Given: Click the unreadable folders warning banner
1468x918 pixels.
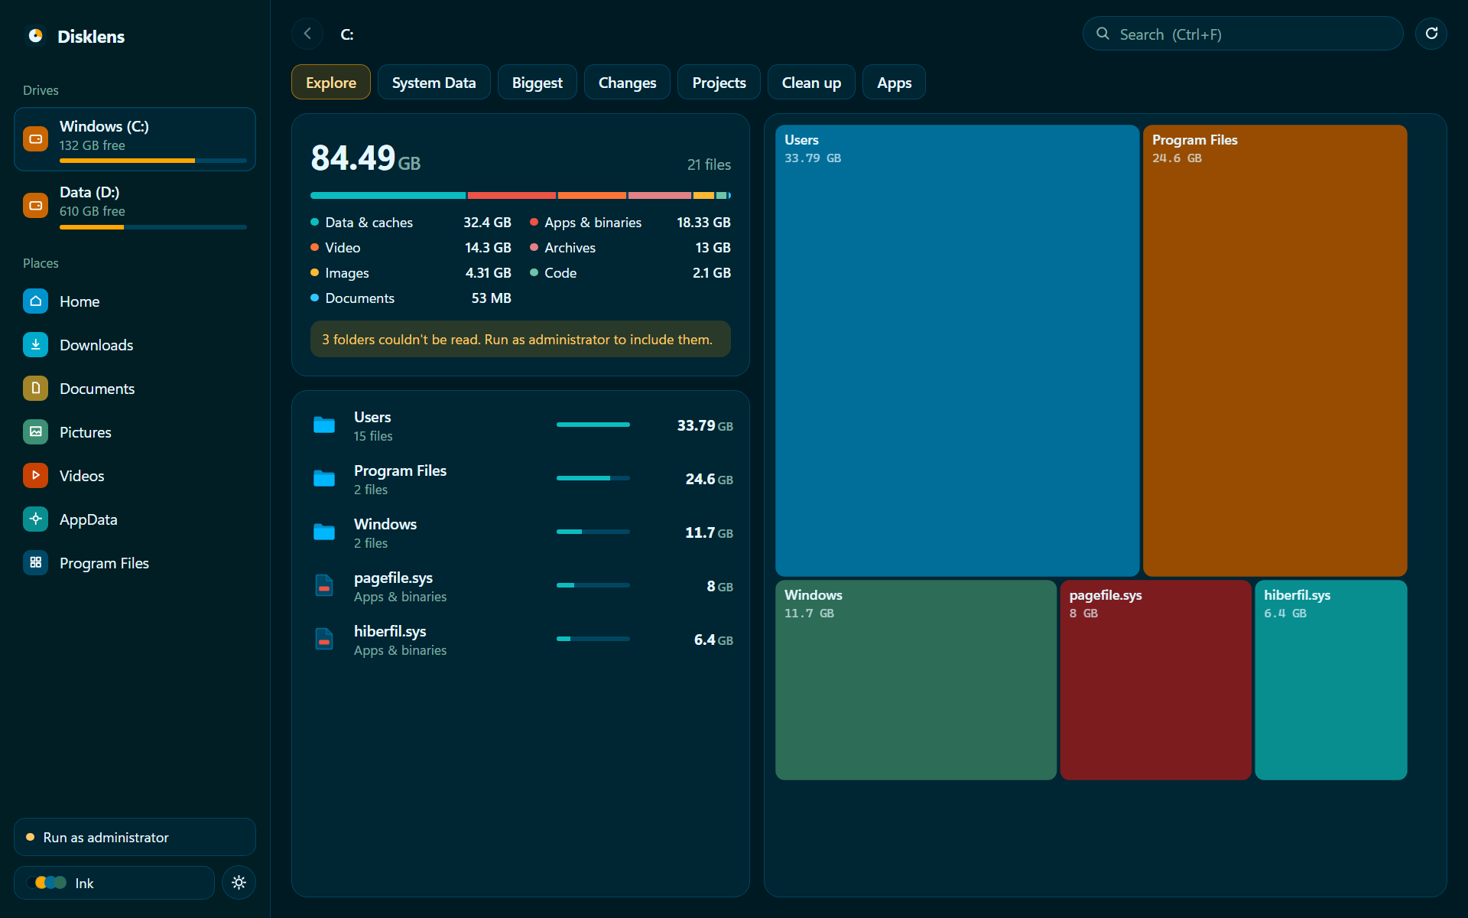Looking at the screenshot, I should (521, 339).
